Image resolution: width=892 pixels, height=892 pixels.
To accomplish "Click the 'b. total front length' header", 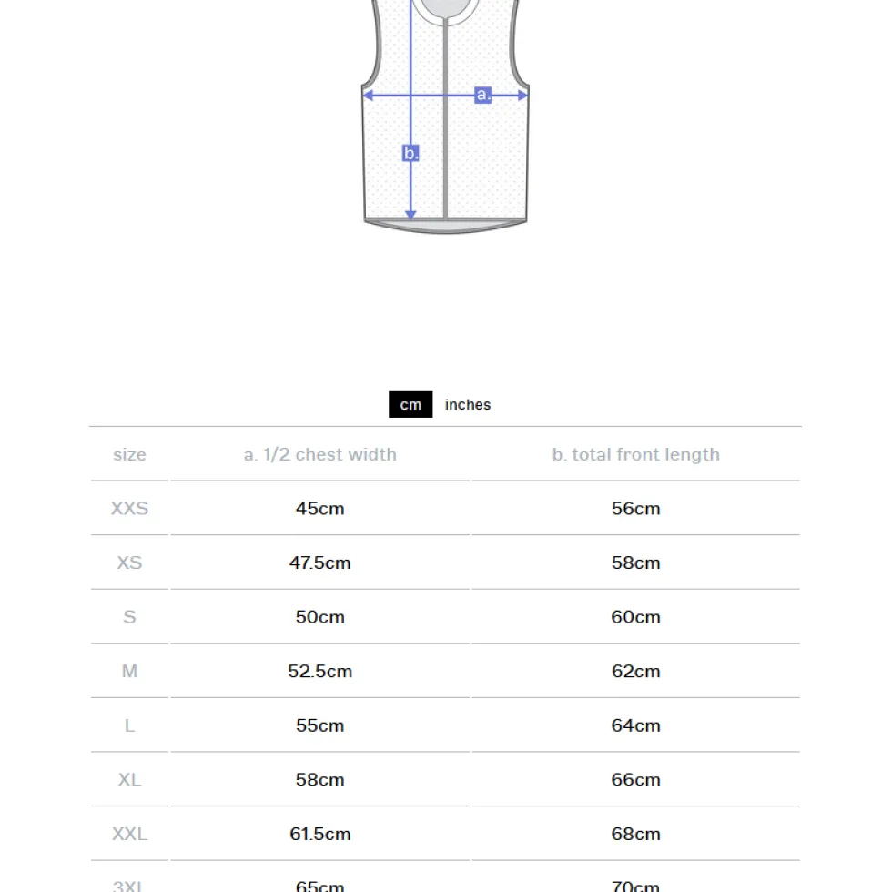I will [636, 454].
